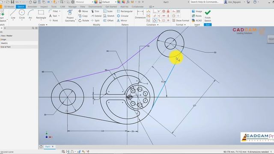Open the Inspect ribbon tab

[x=44, y=7]
